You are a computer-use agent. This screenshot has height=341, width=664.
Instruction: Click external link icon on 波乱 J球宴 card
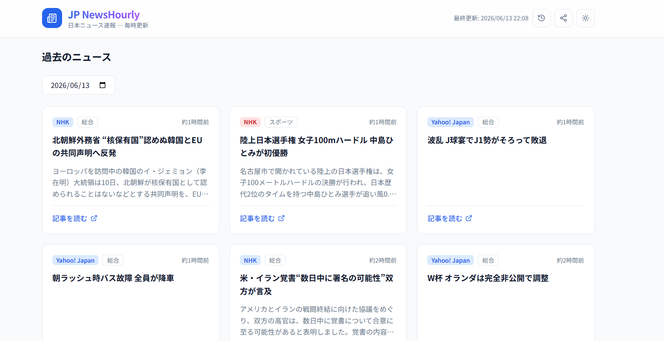click(x=469, y=218)
